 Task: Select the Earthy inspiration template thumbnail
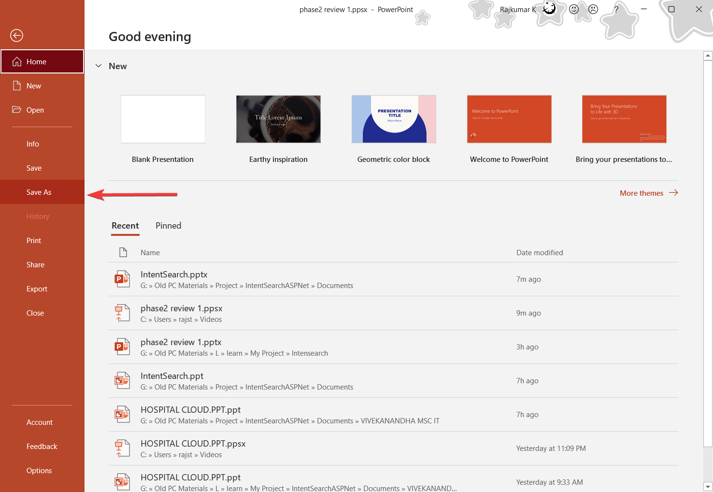coord(278,119)
